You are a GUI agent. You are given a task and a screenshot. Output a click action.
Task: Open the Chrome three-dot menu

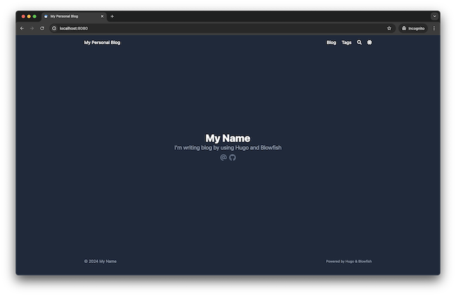(434, 28)
